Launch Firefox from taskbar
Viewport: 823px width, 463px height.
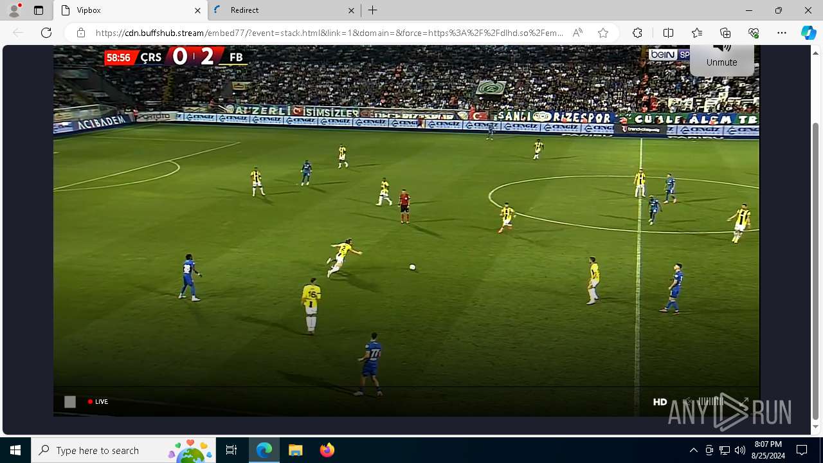tap(327, 450)
